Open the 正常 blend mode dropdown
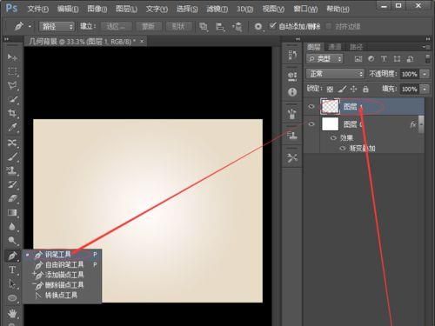Screen dimensions: 435x326 (x=335, y=74)
